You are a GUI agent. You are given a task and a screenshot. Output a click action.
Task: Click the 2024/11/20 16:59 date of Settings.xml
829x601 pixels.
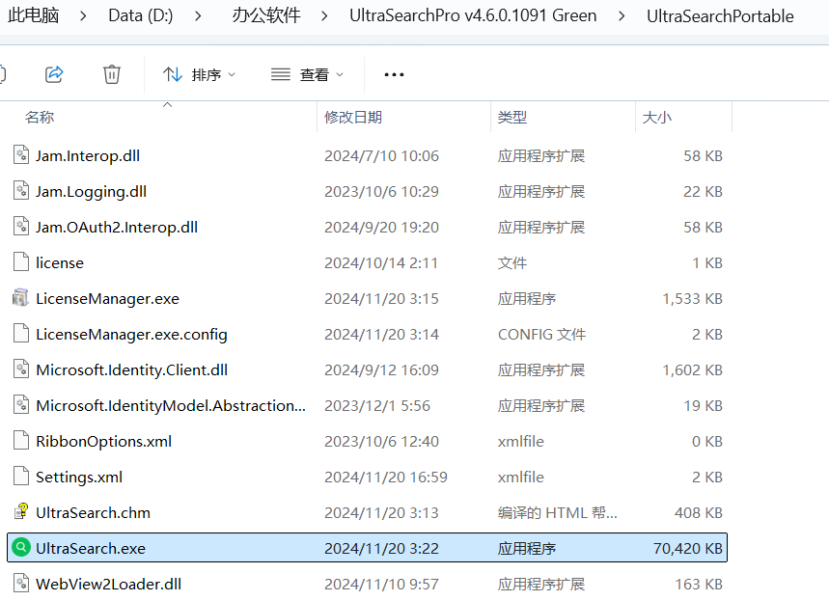pyautogui.click(x=386, y=478)
